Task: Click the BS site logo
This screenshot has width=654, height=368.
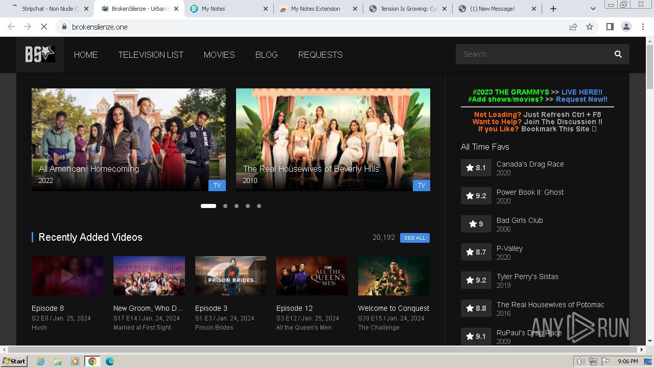Action: [40, 54]
